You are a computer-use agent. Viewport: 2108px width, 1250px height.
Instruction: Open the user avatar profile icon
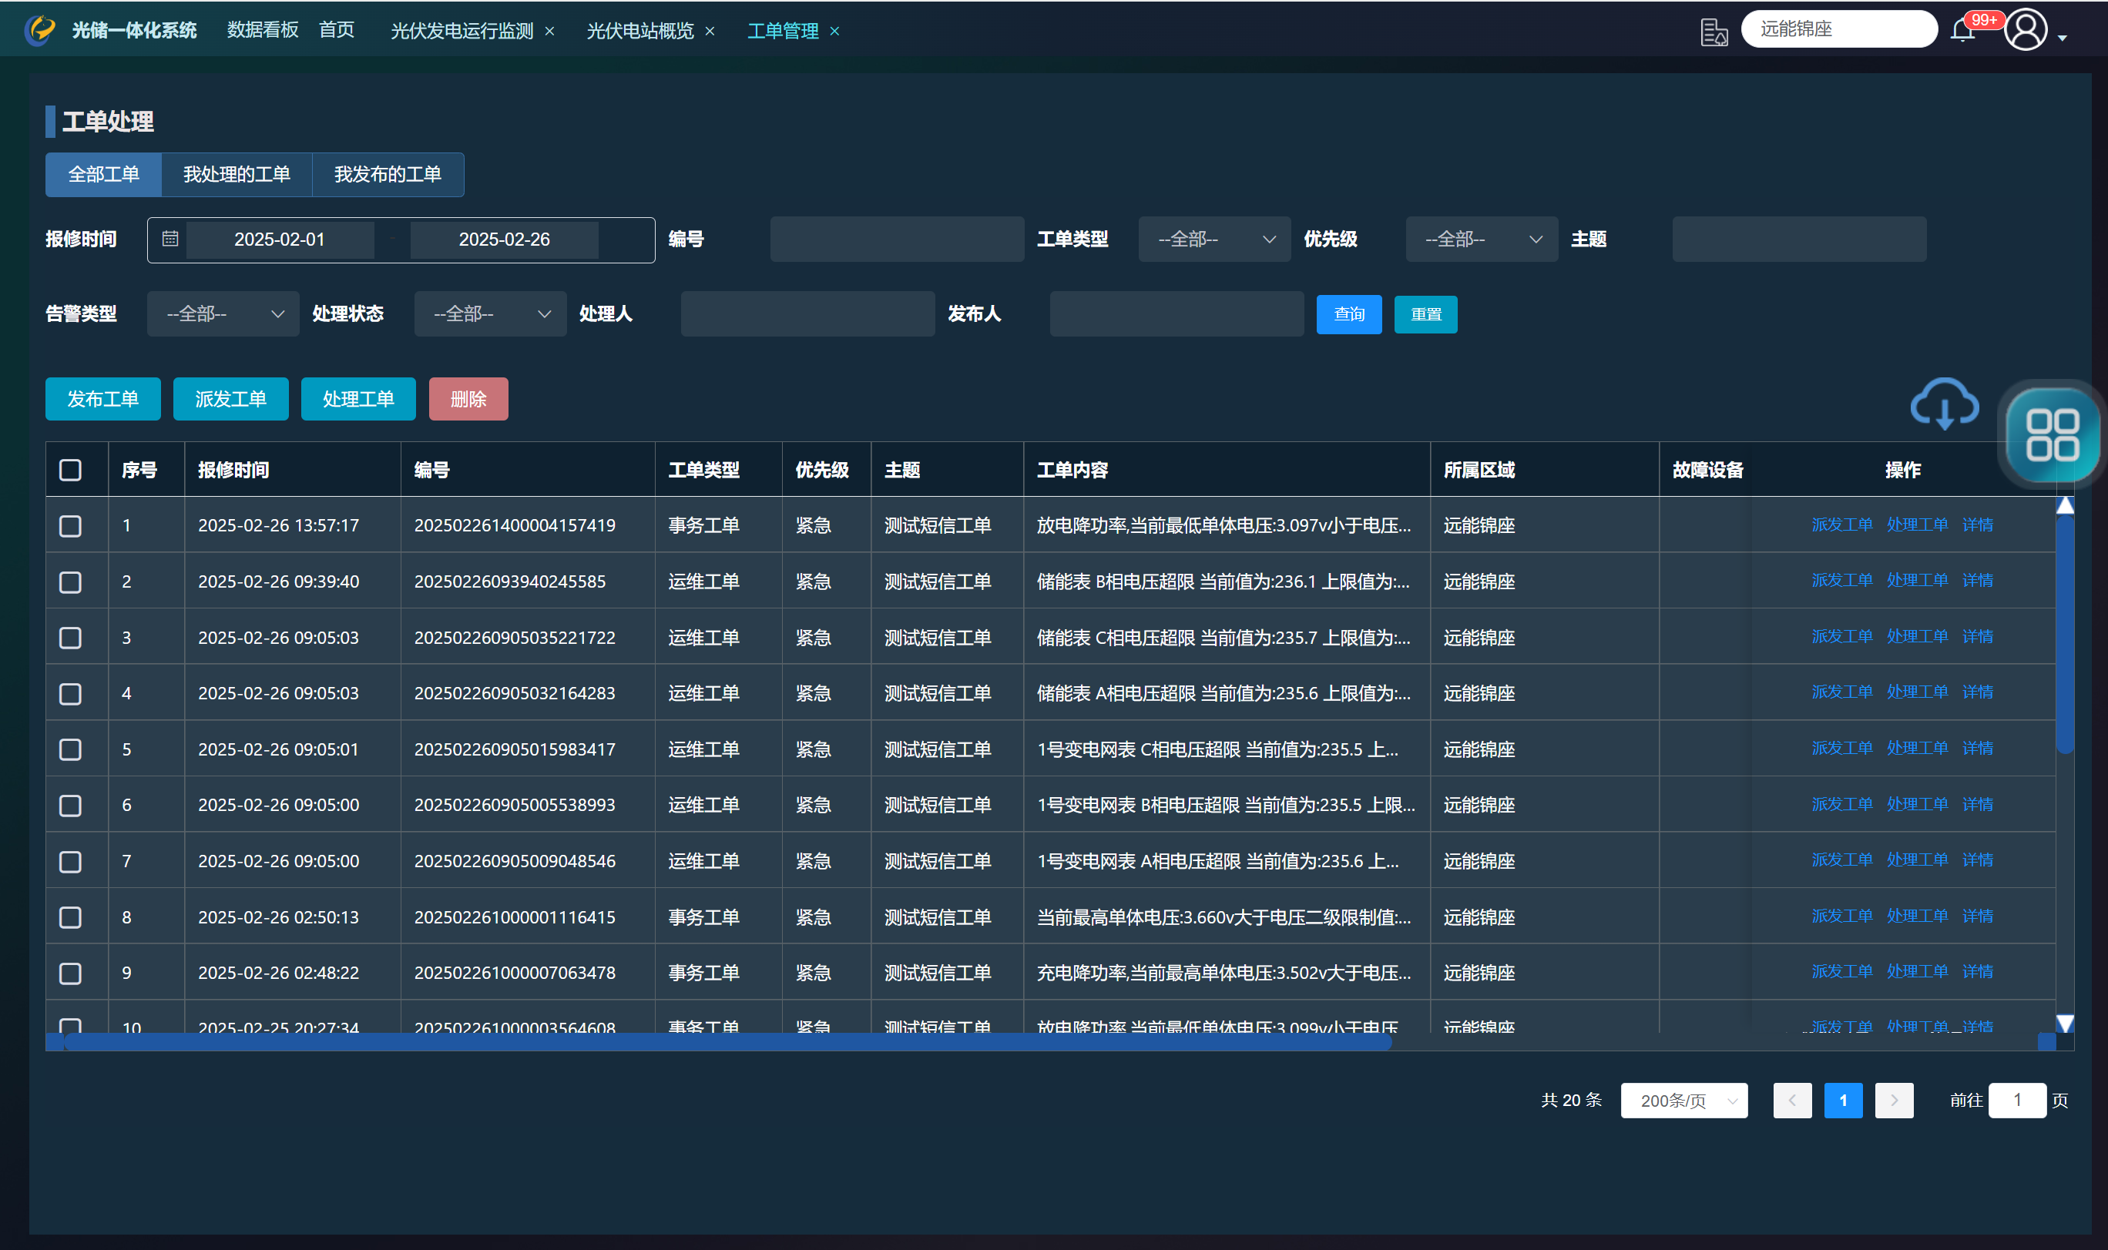coord(2026,30)
